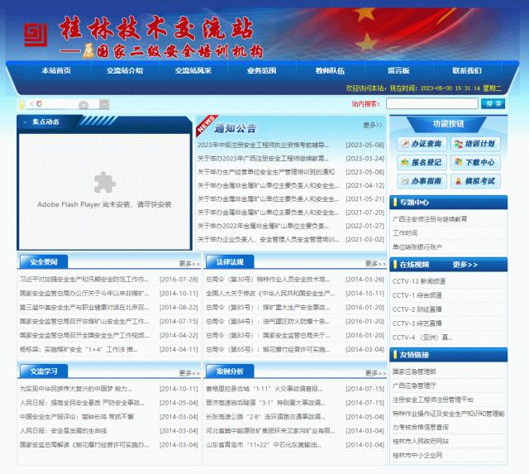Open 办事指南 icon button
Viewport: 529px width, 474px height.
[x=421, y=181]
